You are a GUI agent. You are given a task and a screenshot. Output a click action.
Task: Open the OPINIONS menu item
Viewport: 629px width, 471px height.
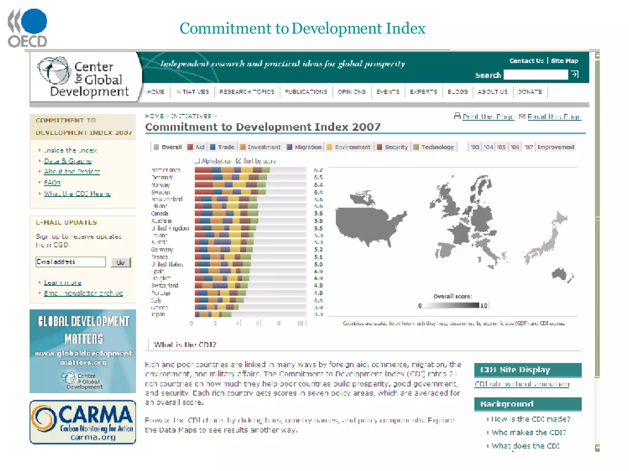point(352,92)
